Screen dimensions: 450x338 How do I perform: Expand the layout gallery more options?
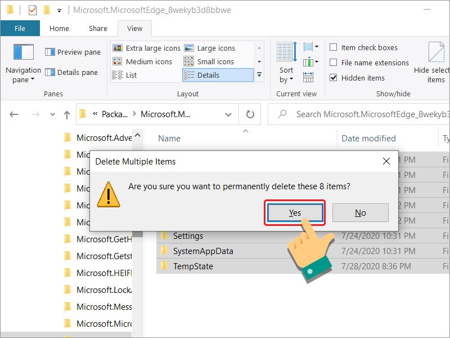click(x=259, y=75)
